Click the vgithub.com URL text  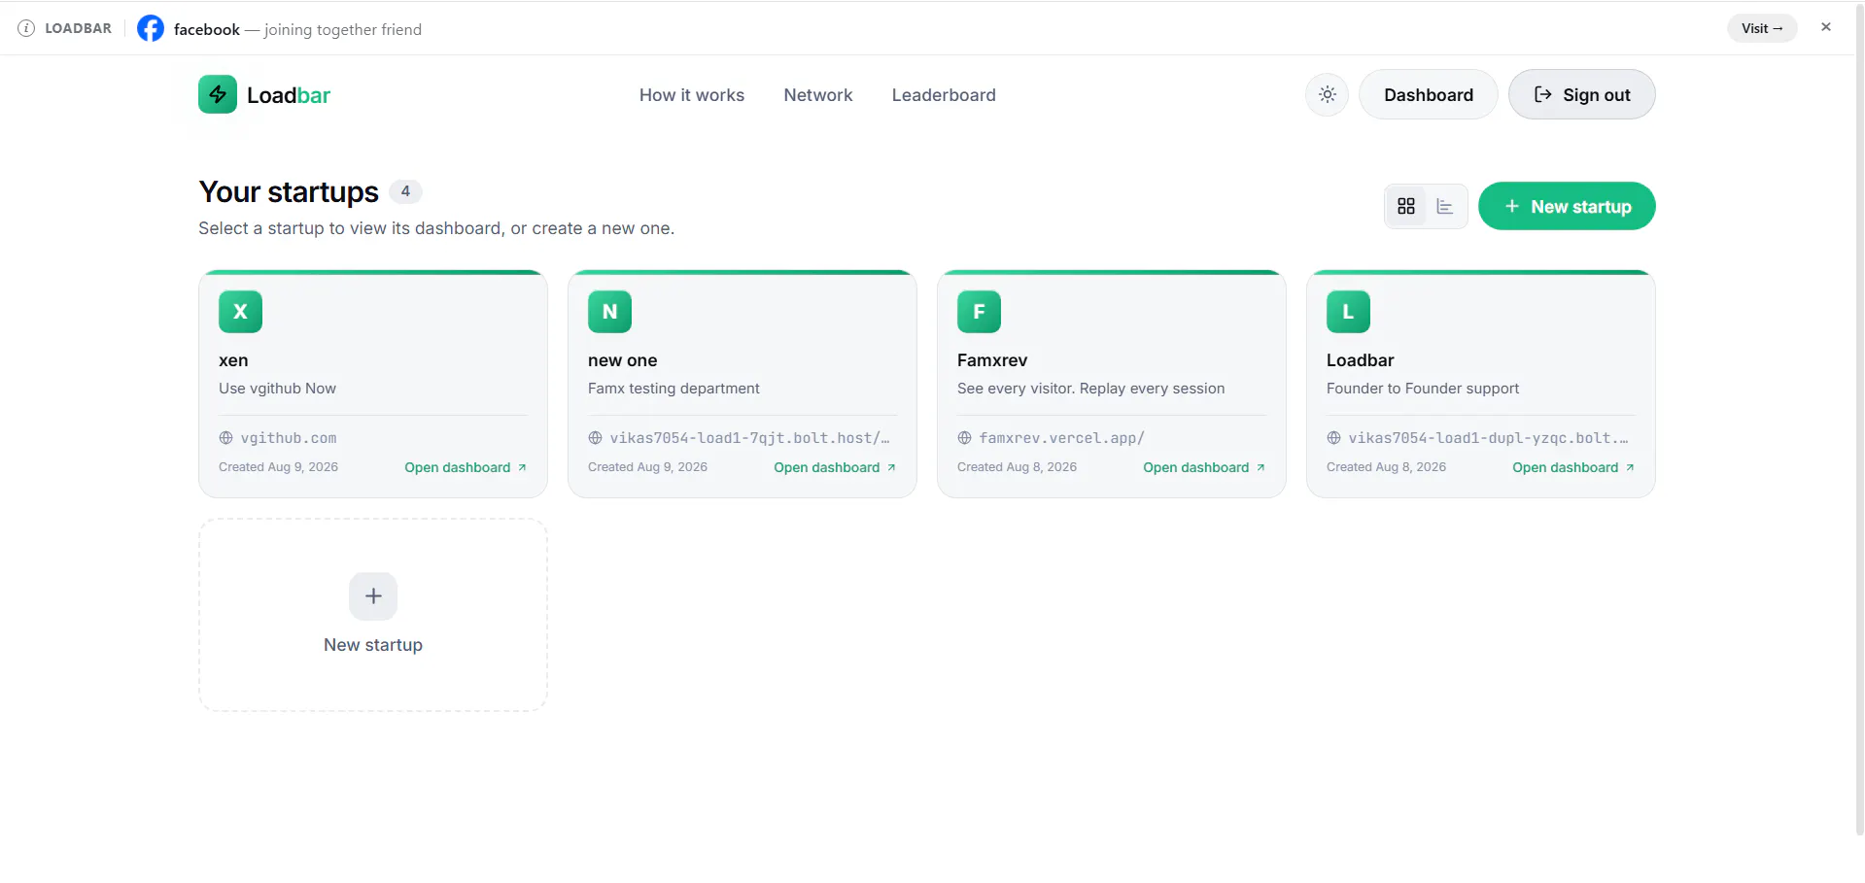(x=289, y=438)
